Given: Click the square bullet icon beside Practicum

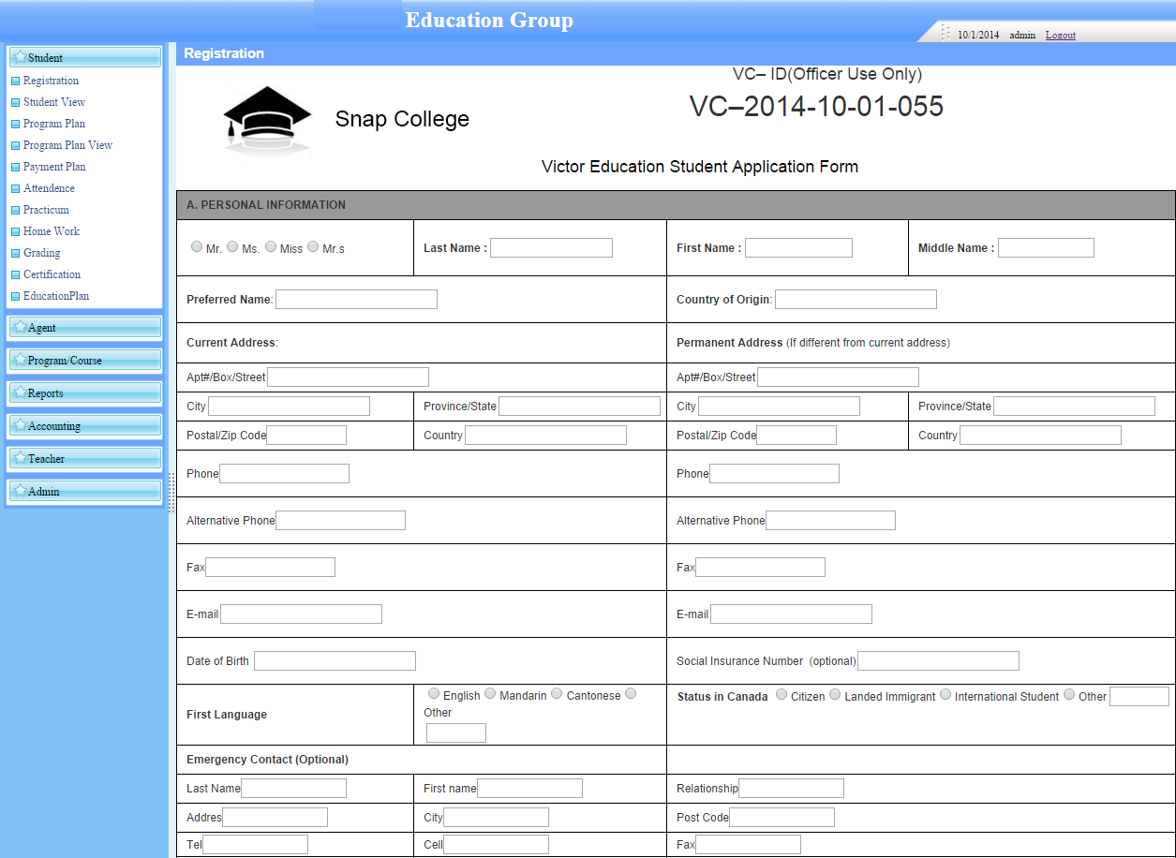Looking at the screenshot, I should point(15,211).
